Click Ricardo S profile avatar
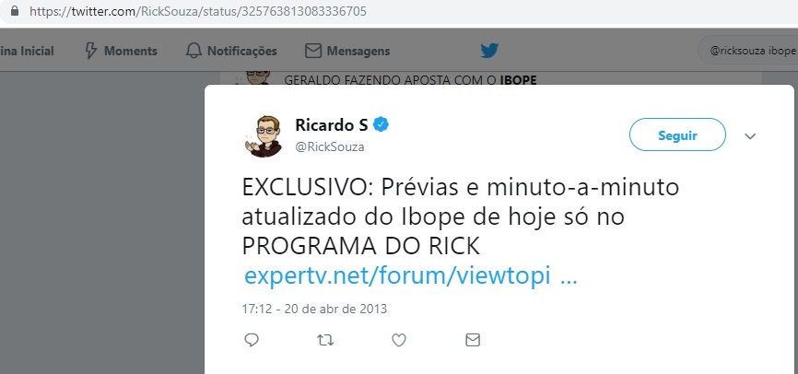Screen dimensions: 798x374 pos(264,135)
